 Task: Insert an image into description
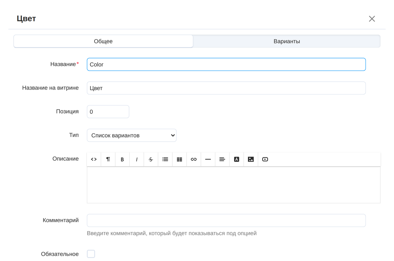251,159
